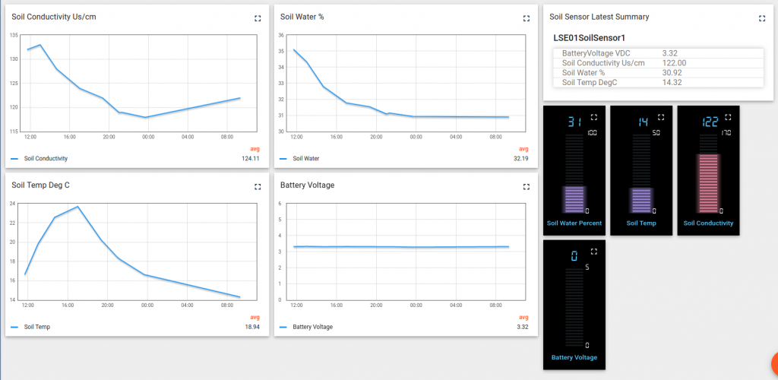Click the digital 31 gauge readout
Screen dimensions: 778x380
(574, 122)
